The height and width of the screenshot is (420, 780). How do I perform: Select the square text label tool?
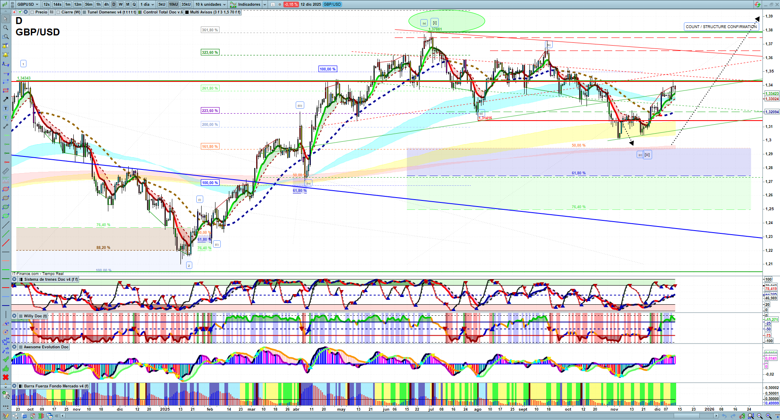pos(6,108)
